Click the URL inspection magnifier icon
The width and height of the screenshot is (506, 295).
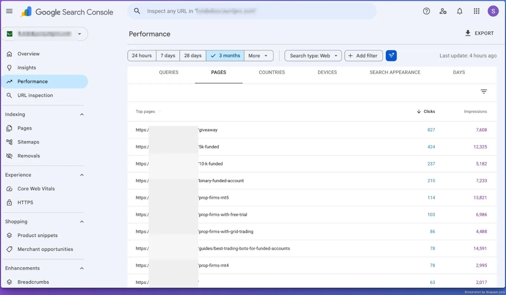[x=9, y=95]
